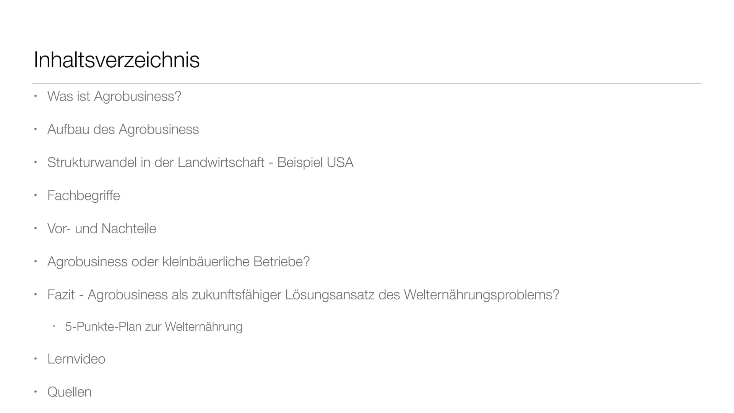Select the Strukturwandel in der Landwirtschaft line
This screenshot has width=734, height=413.
pos(200,163)
